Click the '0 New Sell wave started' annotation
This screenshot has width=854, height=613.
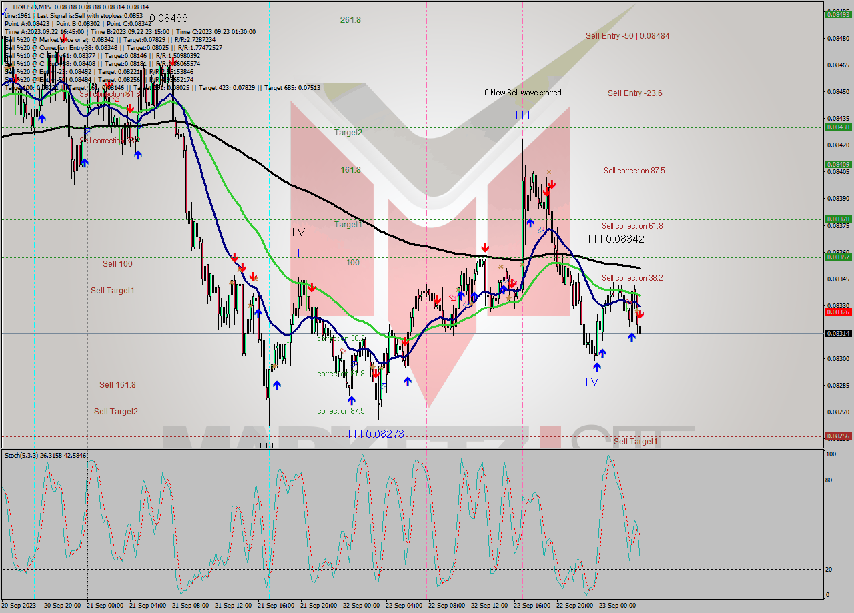pyautogui.click(x=522, y=93)
